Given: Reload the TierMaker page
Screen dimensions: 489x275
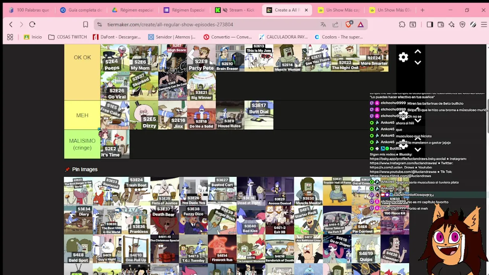Looking at the screenshot, I should point(32,24).
